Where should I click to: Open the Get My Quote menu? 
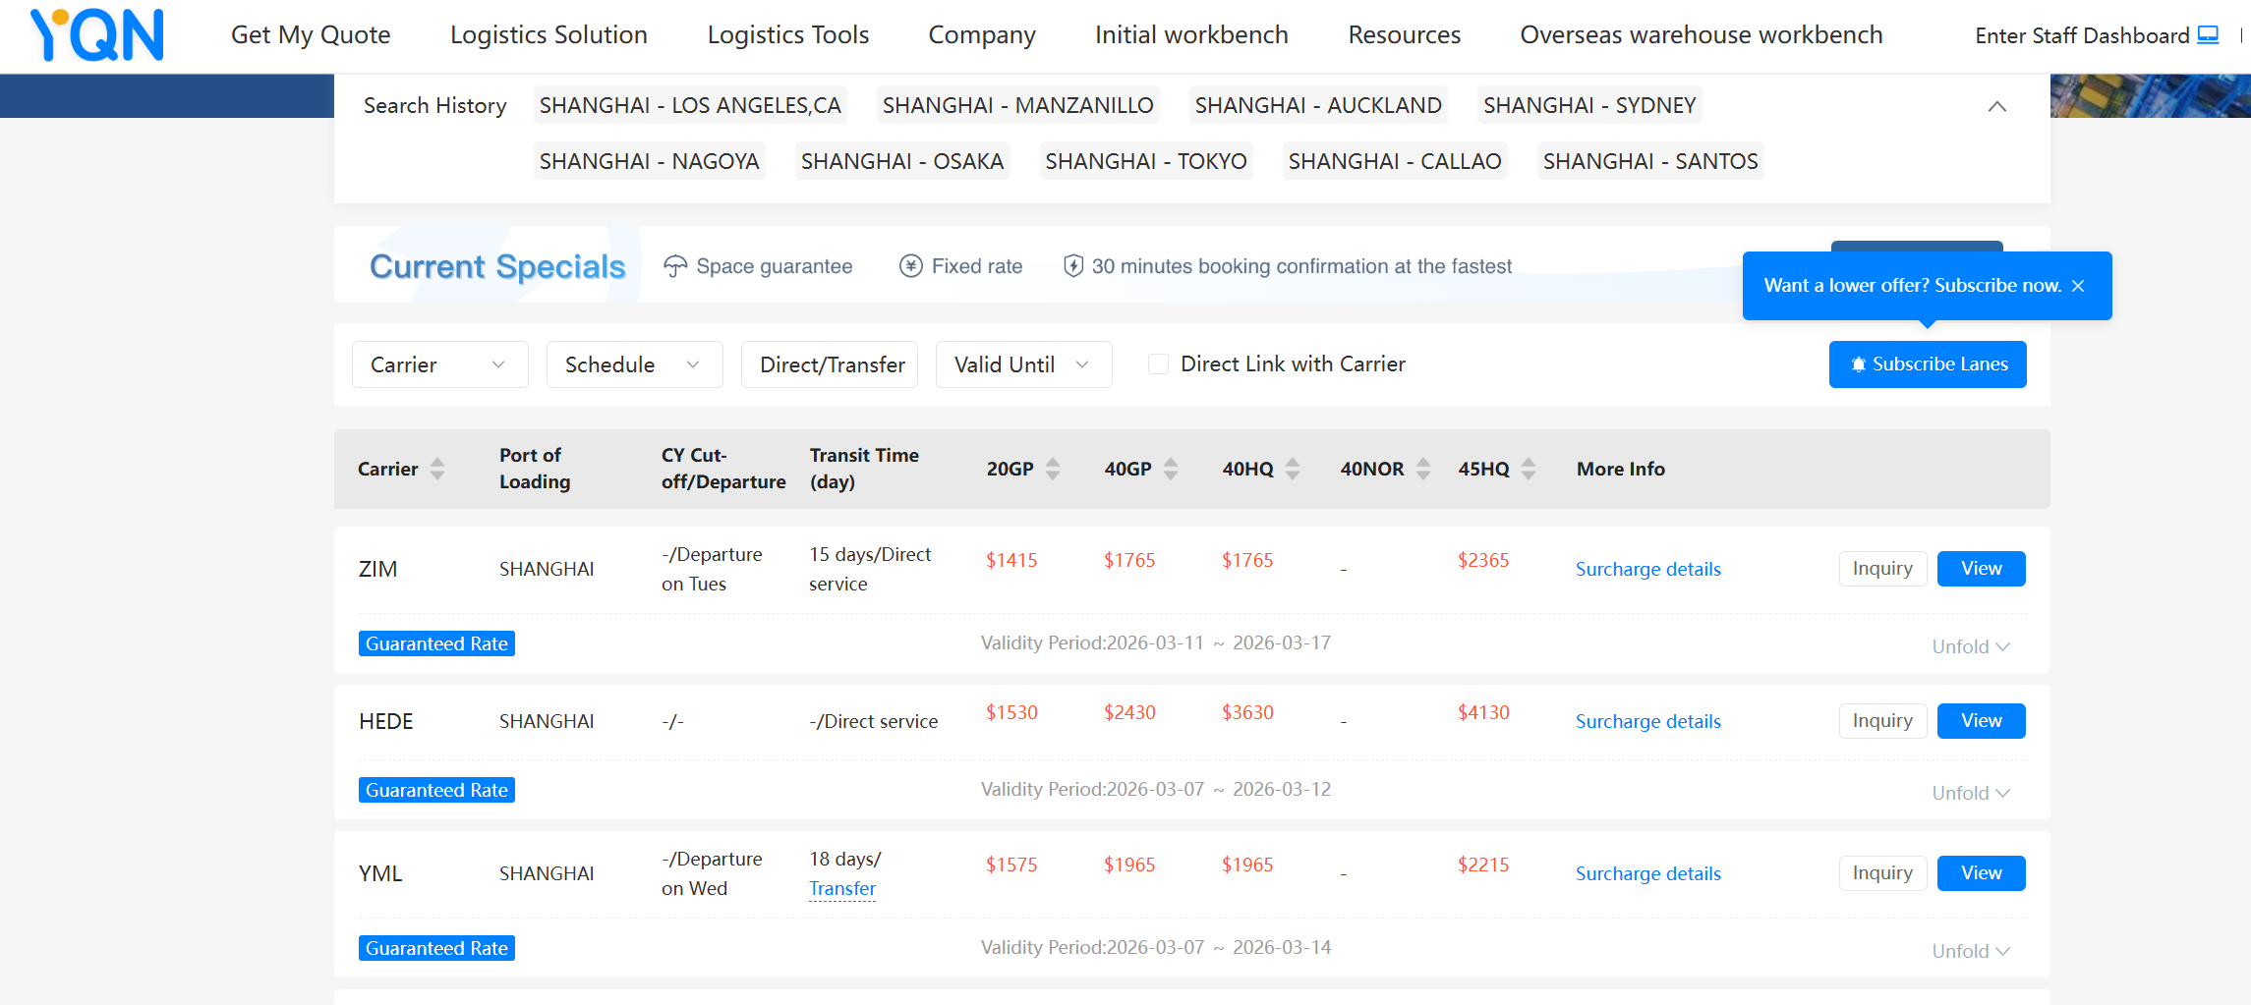pos(311,35)
